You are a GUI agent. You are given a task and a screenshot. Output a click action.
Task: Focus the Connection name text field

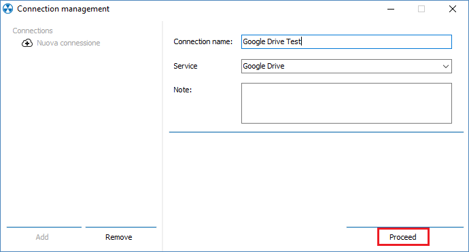[x=347, y=42]
